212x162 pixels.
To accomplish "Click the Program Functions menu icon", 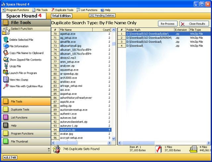I will tap(4, 10).
